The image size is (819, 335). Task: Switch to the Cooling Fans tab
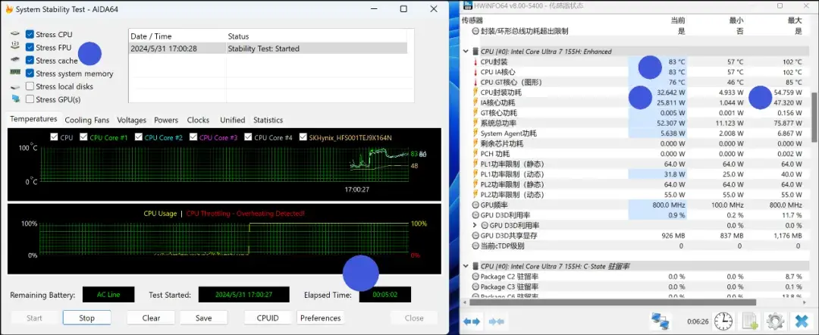click(x=86, y=120)
